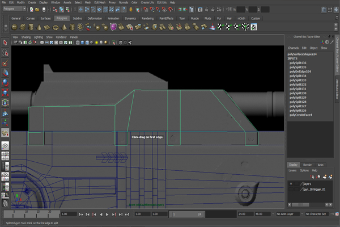
Task: Switch to the Deformation shelf tab
Action: pos(95,19)
